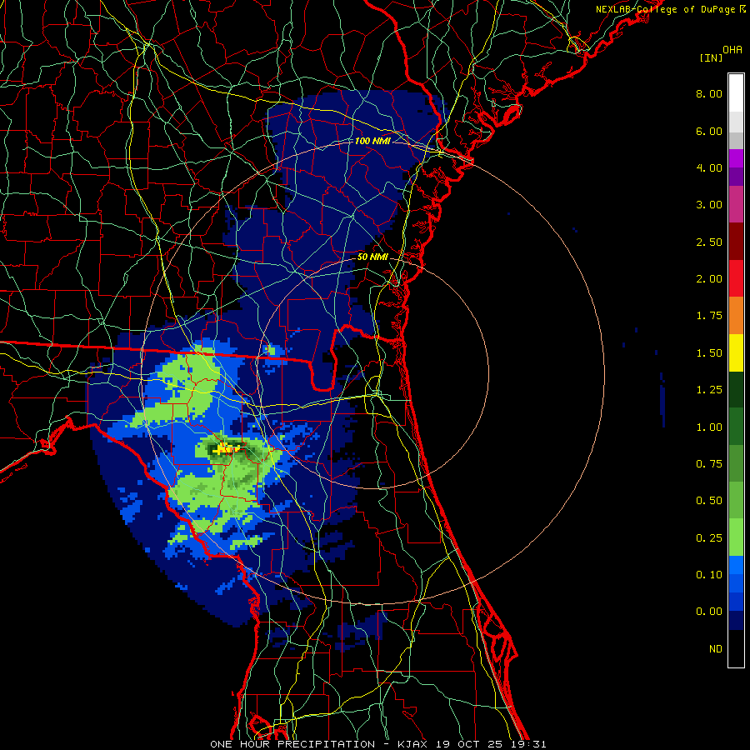Image resolution: width=750 pixels, height=750 pixels.
Task: Click the yellow swatch next to 1.50
Action: click(x=736, y=352)
